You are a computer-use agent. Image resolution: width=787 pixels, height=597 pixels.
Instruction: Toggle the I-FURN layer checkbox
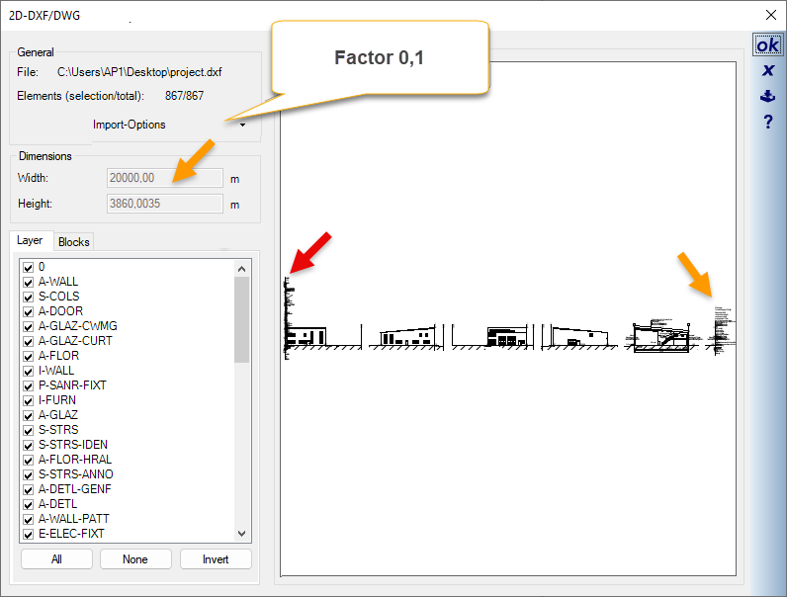click(28, 400)
